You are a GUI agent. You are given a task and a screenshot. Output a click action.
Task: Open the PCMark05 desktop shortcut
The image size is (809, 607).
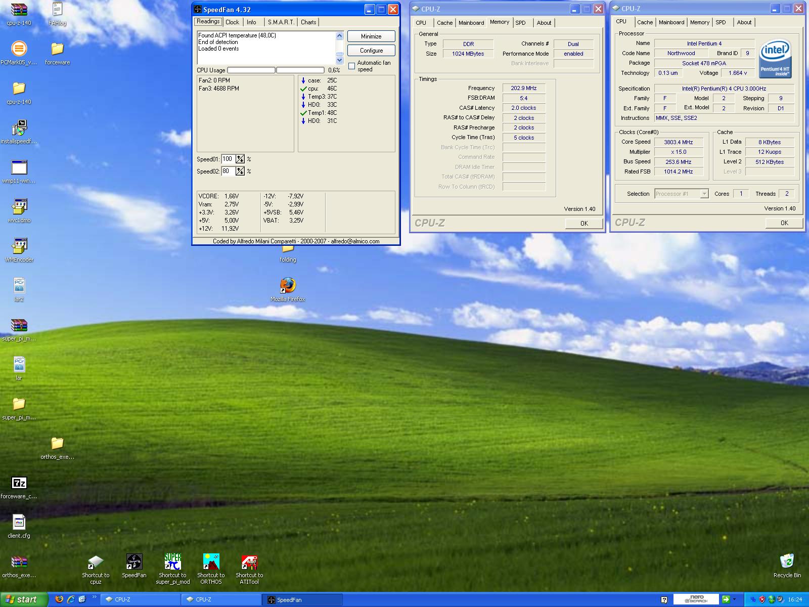pos(19,53)
